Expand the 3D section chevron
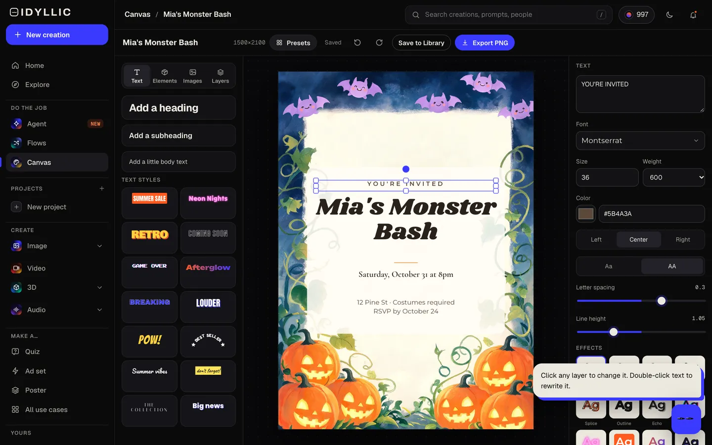This screenshot has width=712, height=445. point(99,287)
